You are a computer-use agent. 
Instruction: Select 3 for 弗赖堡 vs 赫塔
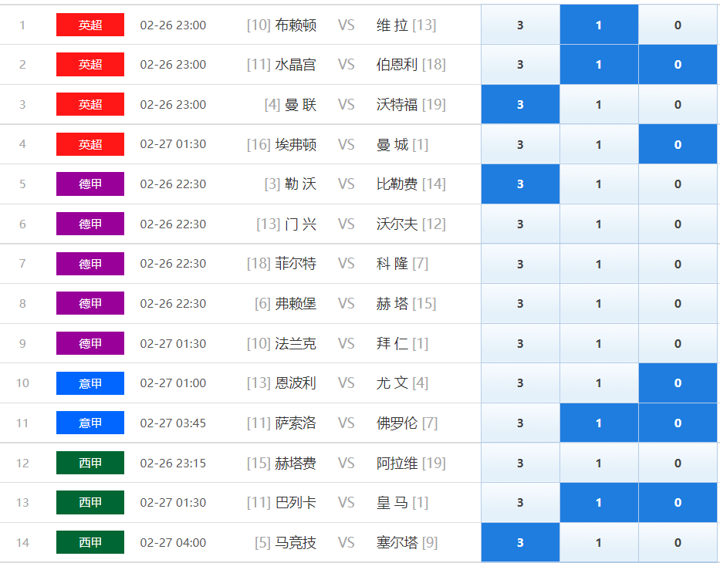[x=520, y=303]
